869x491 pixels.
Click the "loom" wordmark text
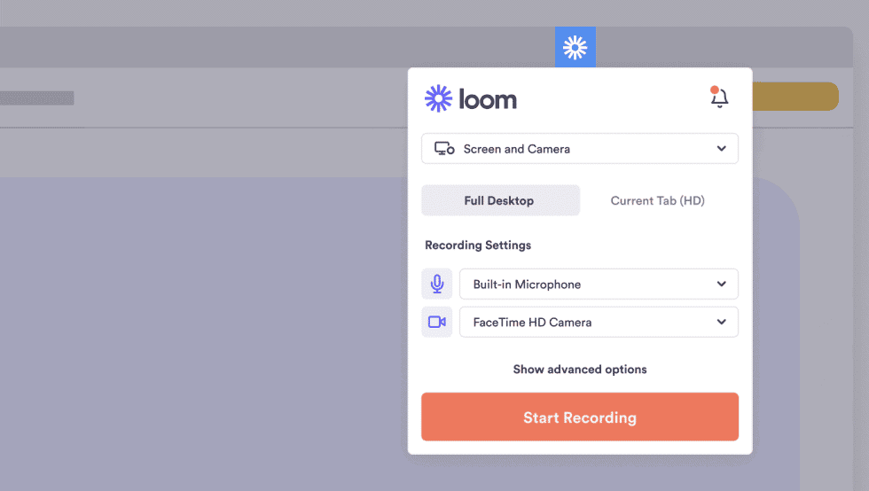(x=488, y=99)
